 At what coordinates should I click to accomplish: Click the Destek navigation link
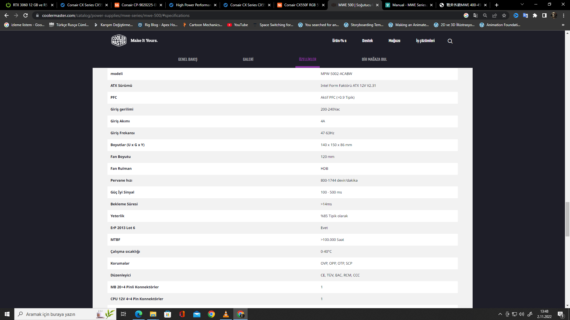point(367,41)
